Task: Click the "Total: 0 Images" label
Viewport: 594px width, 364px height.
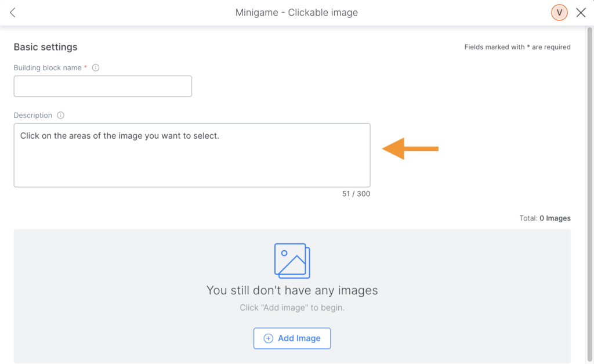Action: coord(545,219)
